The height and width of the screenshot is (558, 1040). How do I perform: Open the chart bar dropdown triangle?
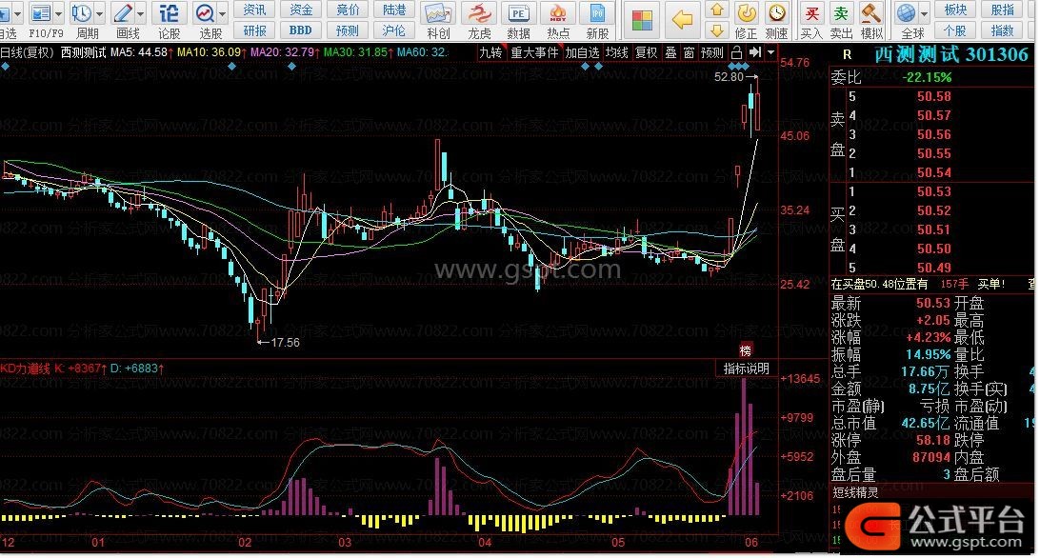[x=770, y=52]
